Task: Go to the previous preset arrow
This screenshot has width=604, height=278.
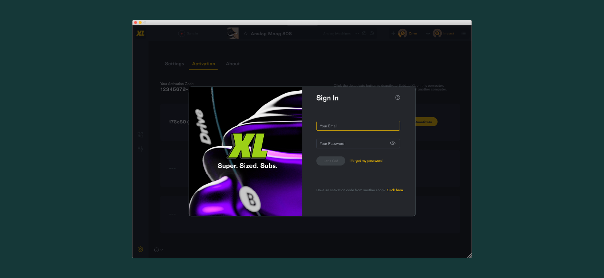Action: pyautogui.click(x=364, y=33)
